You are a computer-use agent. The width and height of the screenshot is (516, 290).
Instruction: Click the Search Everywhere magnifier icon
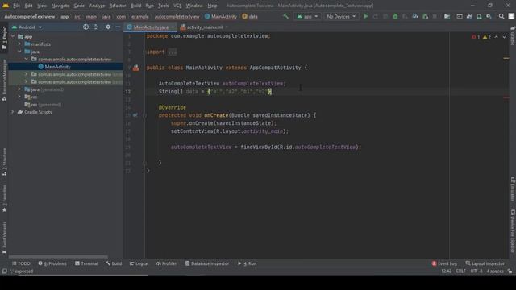501,16
